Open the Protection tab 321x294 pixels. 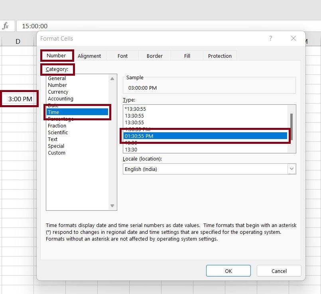point(220,56)
